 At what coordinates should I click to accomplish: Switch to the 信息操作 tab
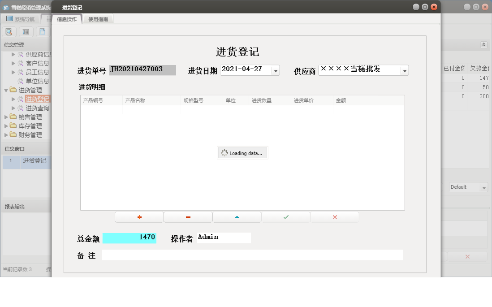click(x=65, y=19)
